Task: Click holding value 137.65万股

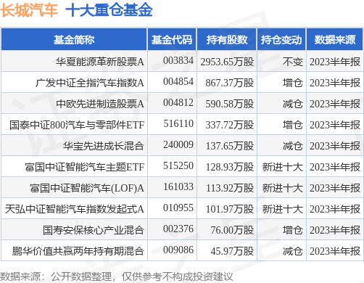Action: click(x=230, y=146)
